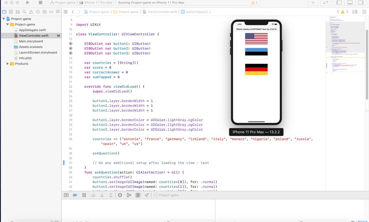Click the step out button
The image size is (369, 222).
pos(111,195)
